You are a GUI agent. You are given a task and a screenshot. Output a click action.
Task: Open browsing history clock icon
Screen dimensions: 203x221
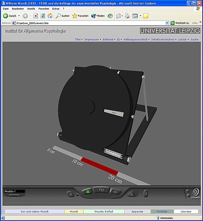point(110,16)
